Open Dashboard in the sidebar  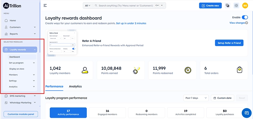click(22, 57)
